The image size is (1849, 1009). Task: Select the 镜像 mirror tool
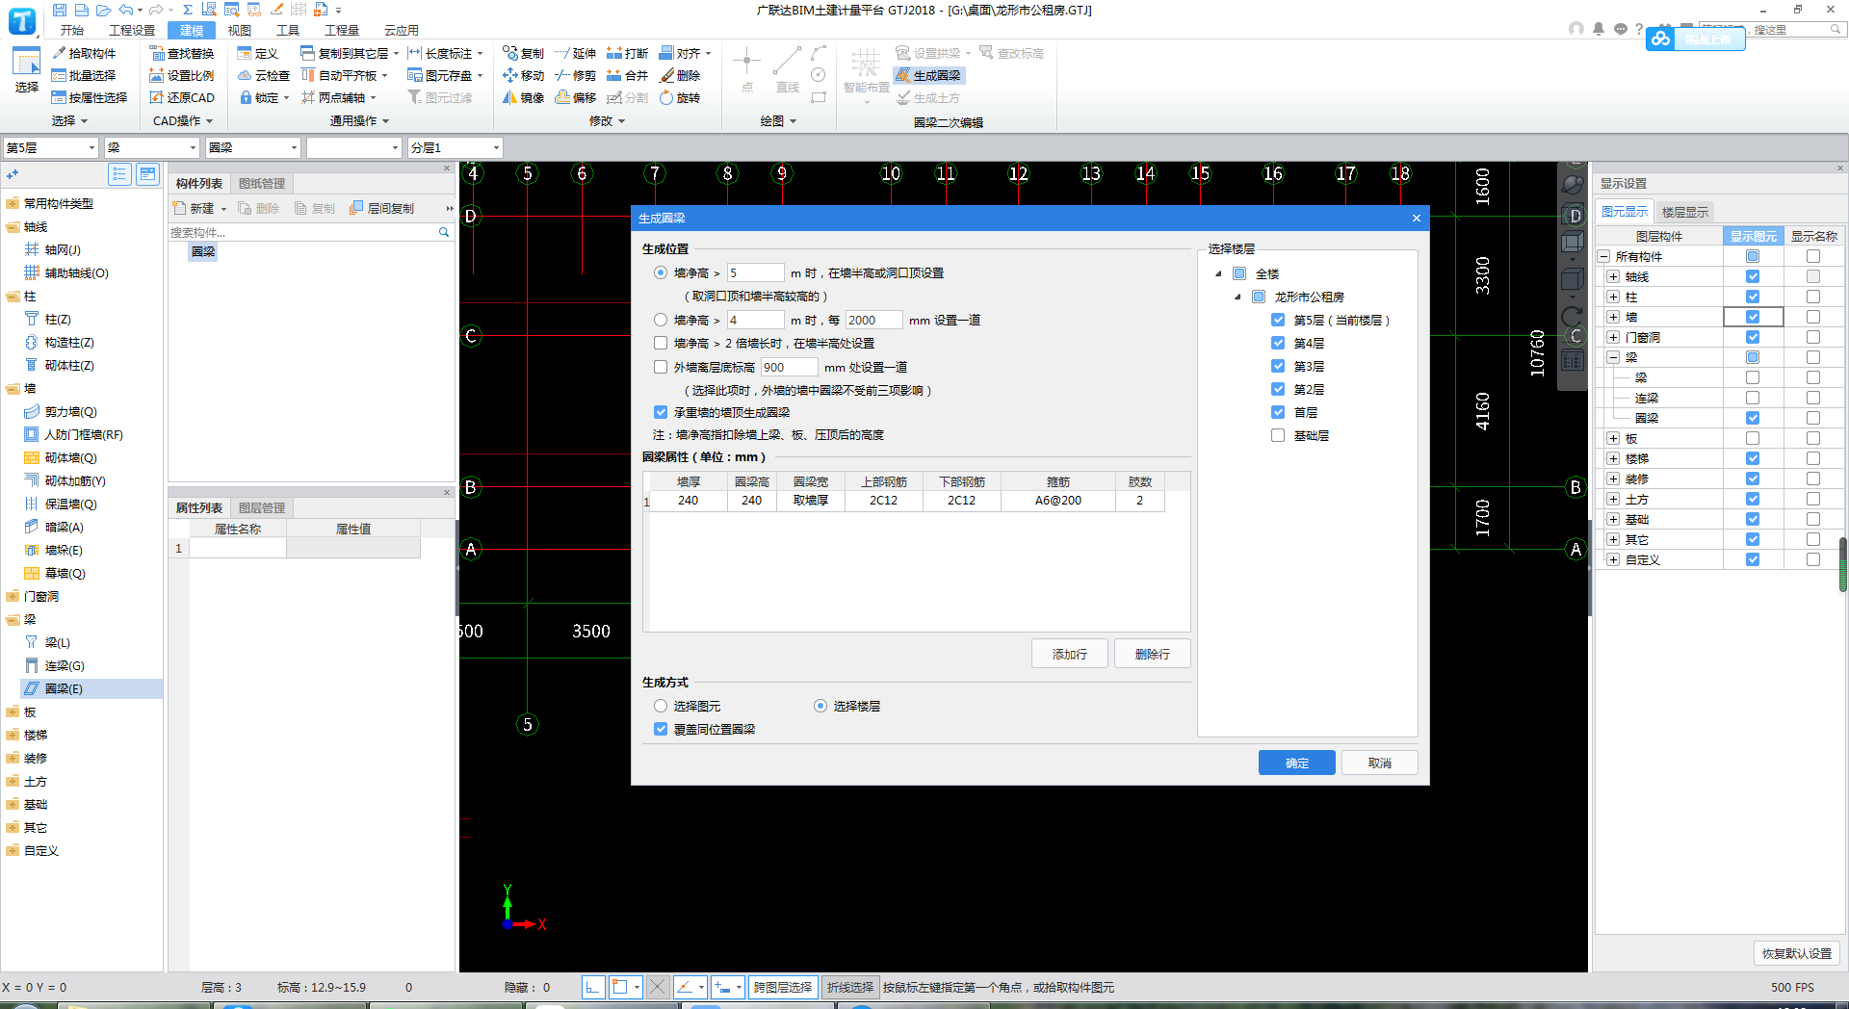(523, 97)
